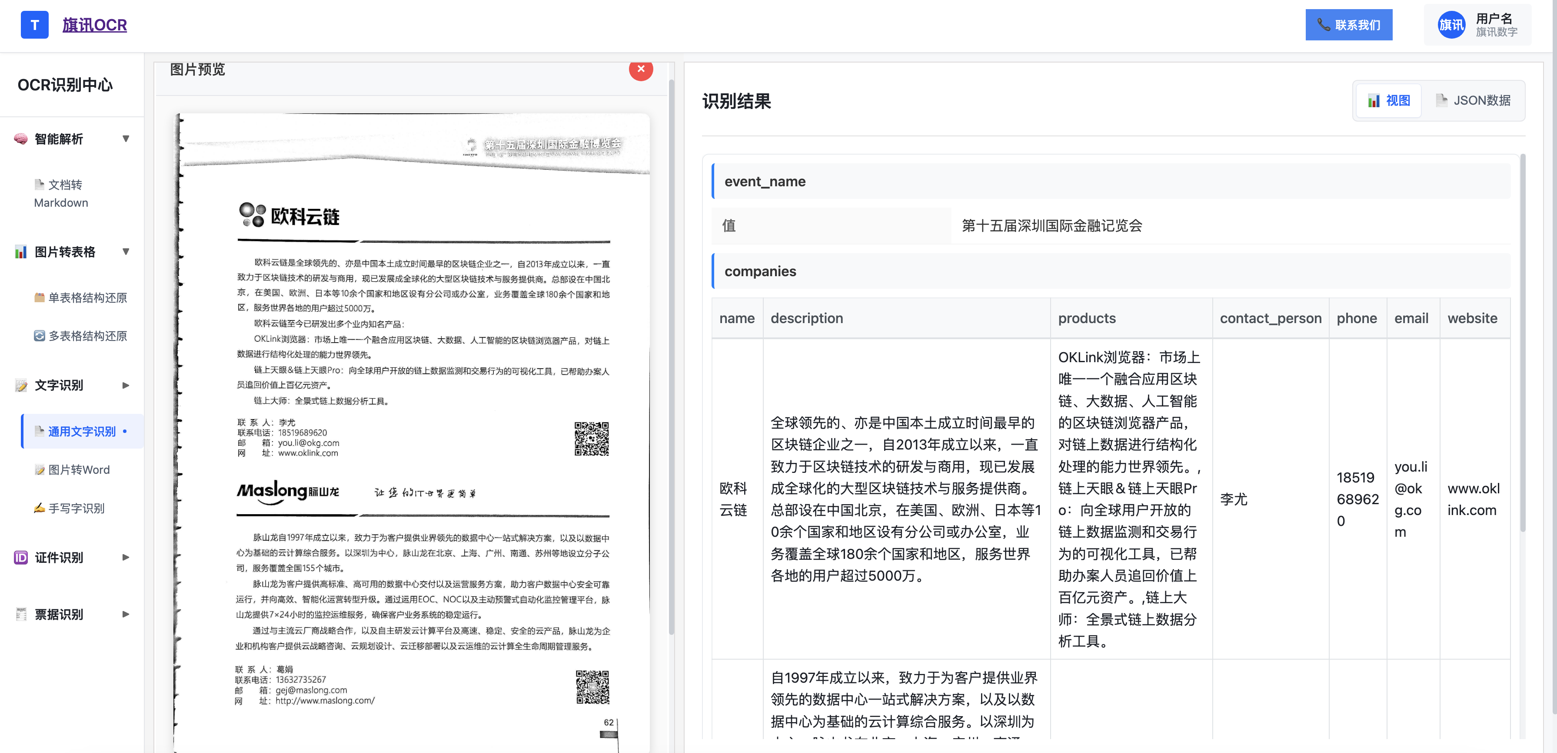Click the chart icon beside 图片转表格

(x=20, y=252)
